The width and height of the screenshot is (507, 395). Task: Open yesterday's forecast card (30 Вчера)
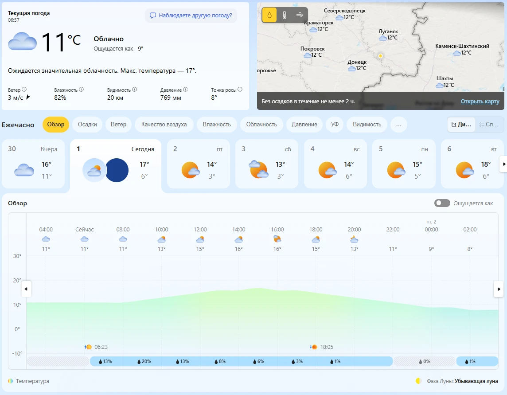coord(33,164)
